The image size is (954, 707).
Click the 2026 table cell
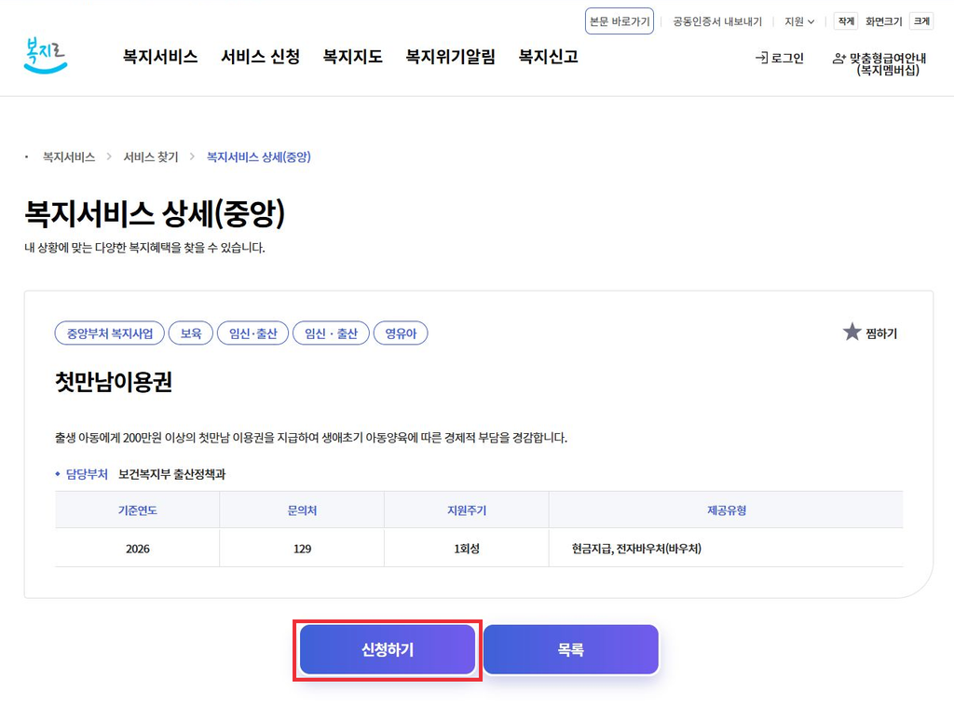coord(138,549)
